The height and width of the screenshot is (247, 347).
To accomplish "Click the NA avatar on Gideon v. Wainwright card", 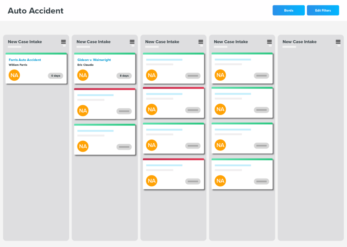I will click(83, 75).
